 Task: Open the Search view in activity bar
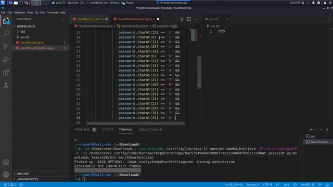pos(6,33)
